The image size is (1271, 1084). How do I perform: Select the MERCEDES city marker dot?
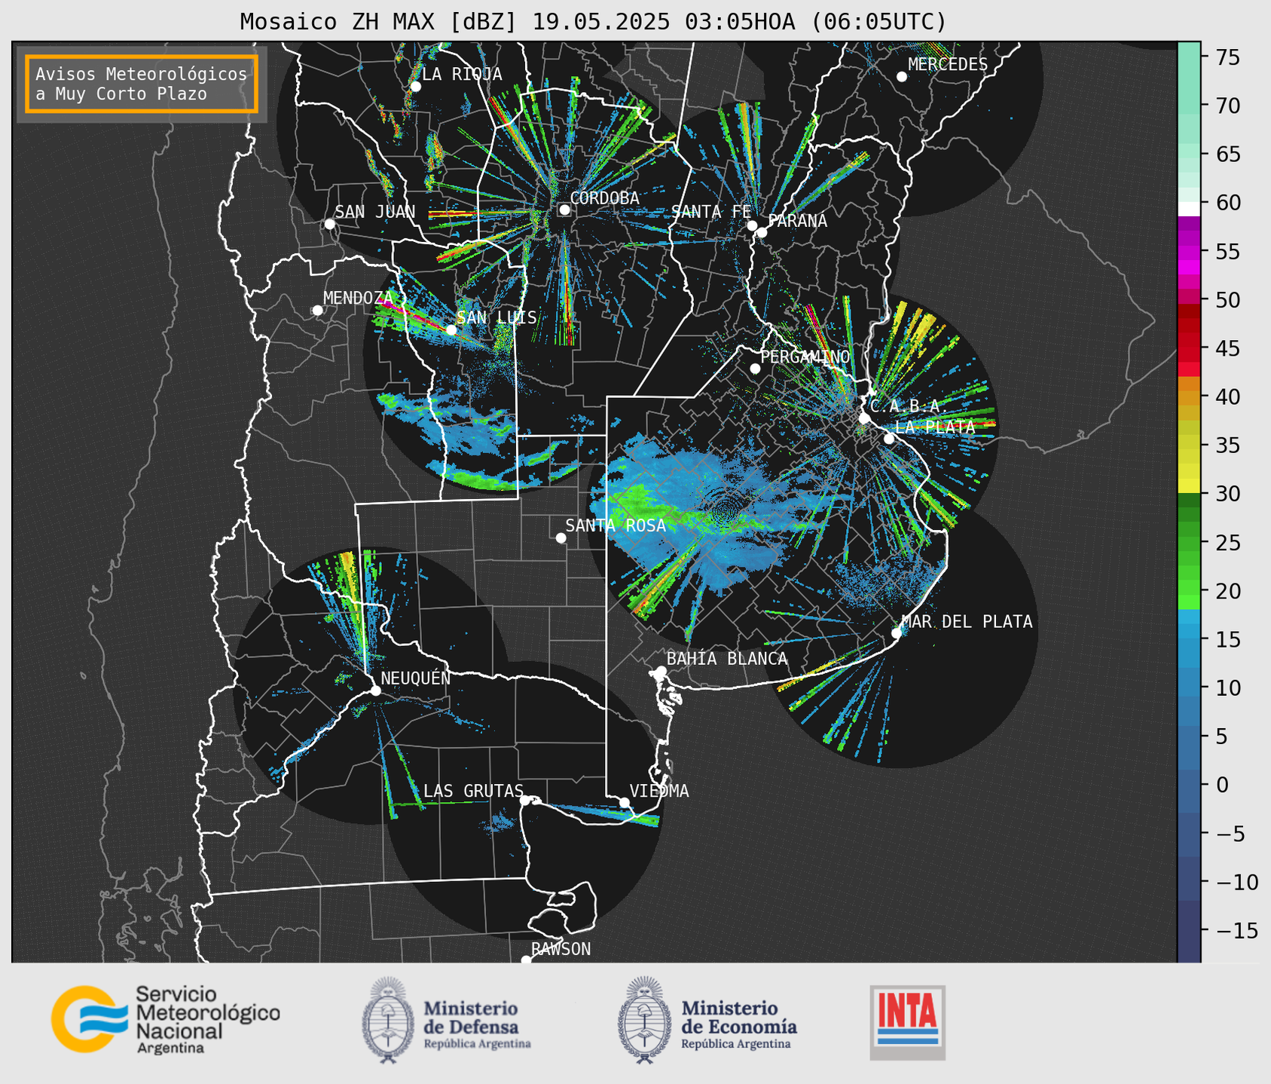(901, 76)
